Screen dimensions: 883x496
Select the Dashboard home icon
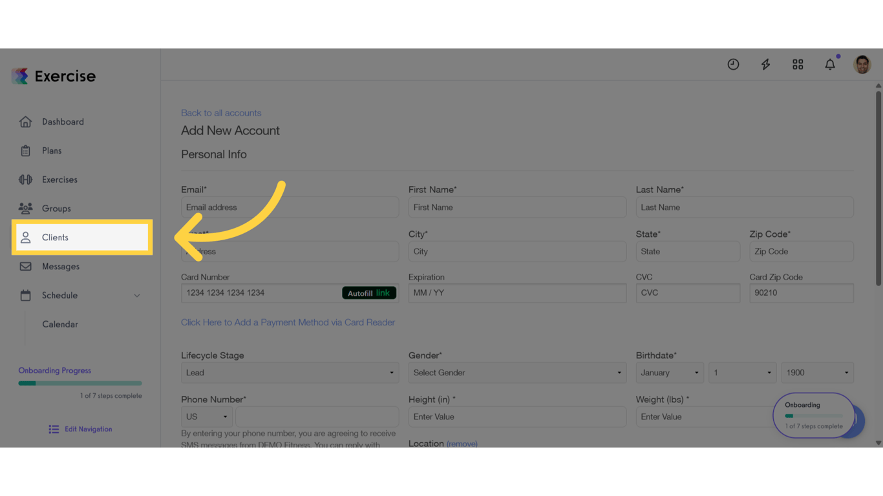point(25,121)
